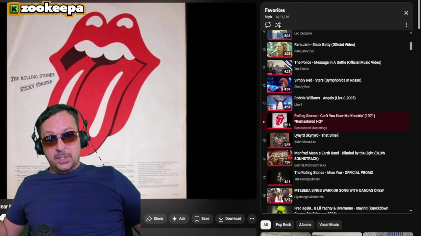Click channel name RamJamVEVO
The width and height of the screenshot is (421, 236).
[304, 51]
